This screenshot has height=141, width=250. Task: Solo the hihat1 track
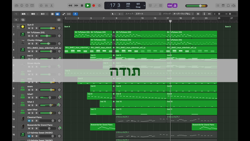pos(33,97)
